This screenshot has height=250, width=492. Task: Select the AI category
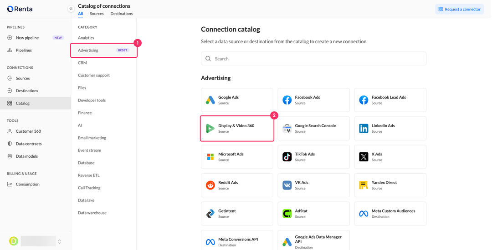click(x=80, y=125)
